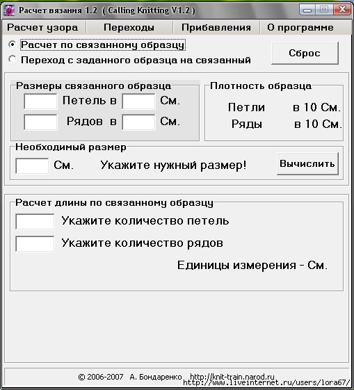Open the 'Прибавления' tab
Viewport: 354px width, 390px height.
[216, 27]
